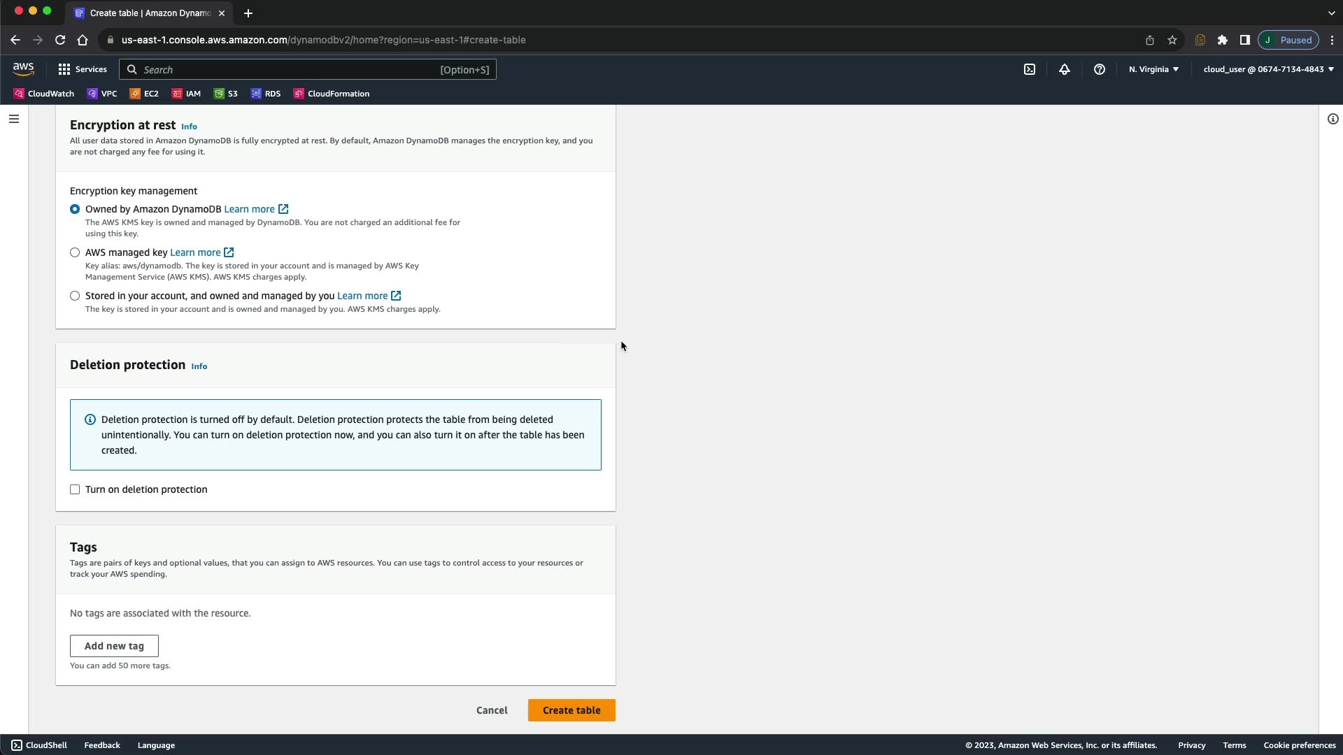Expand the cloud_user account dropdown
This screenshot has width=1343, height=755.
pyautogui.click(x=1268, y=69)
